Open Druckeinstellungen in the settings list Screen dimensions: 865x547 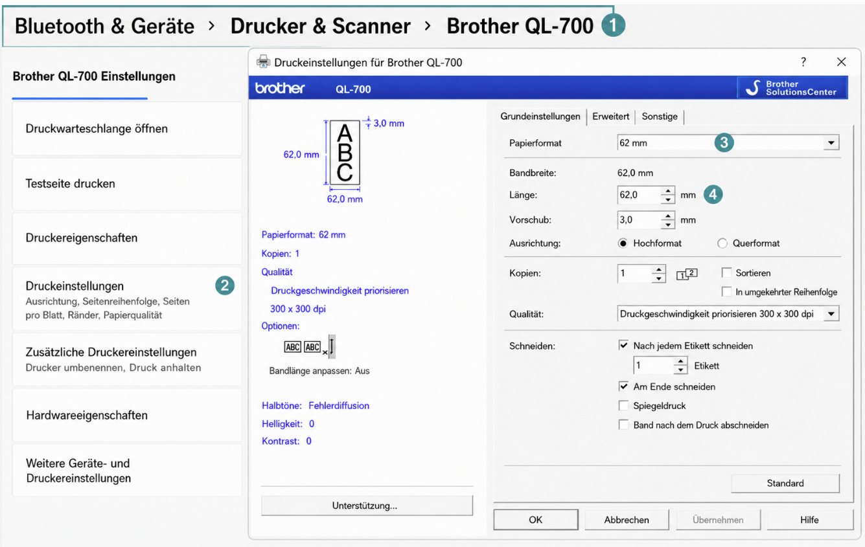[127, 299]
